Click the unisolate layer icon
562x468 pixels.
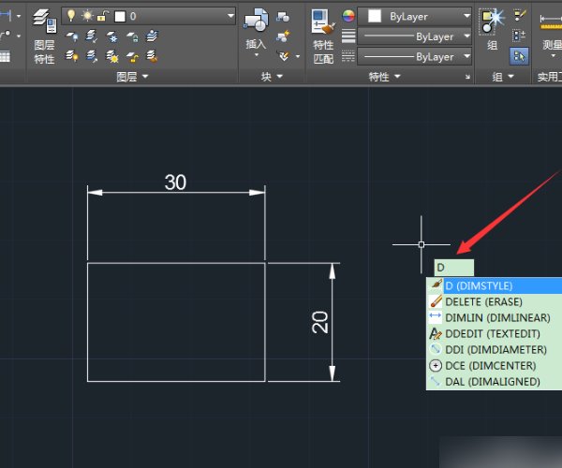(x=92, y=56)
